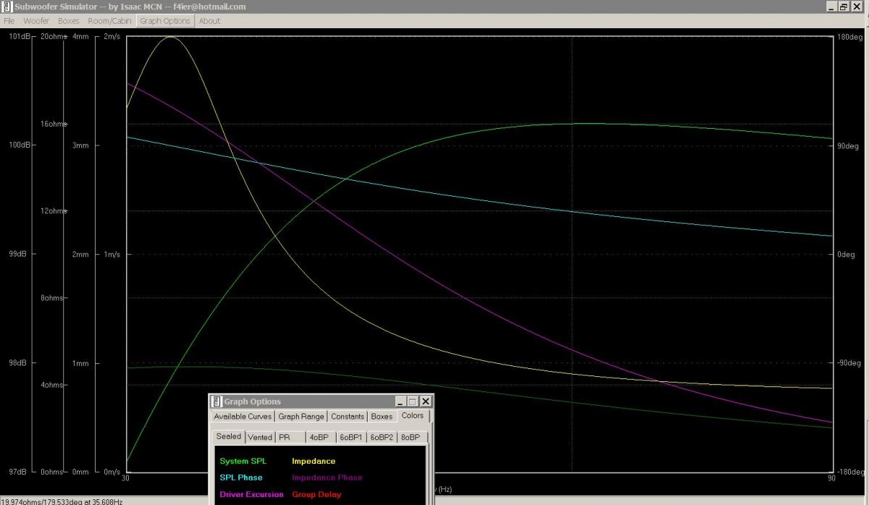The height and width of the screenshot is (505, 869).
Task: Change the Impedance Phase curve color
Action: (327, 478)
